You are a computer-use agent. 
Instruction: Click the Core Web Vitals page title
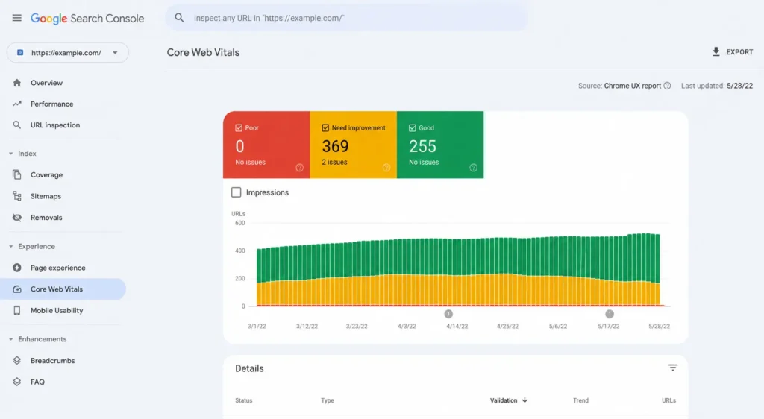pyautogui.click(x=203, y=52)
